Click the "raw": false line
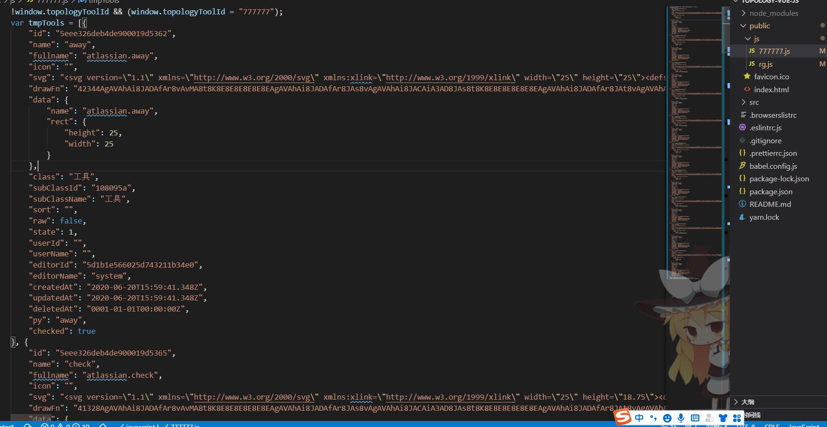 58,221
